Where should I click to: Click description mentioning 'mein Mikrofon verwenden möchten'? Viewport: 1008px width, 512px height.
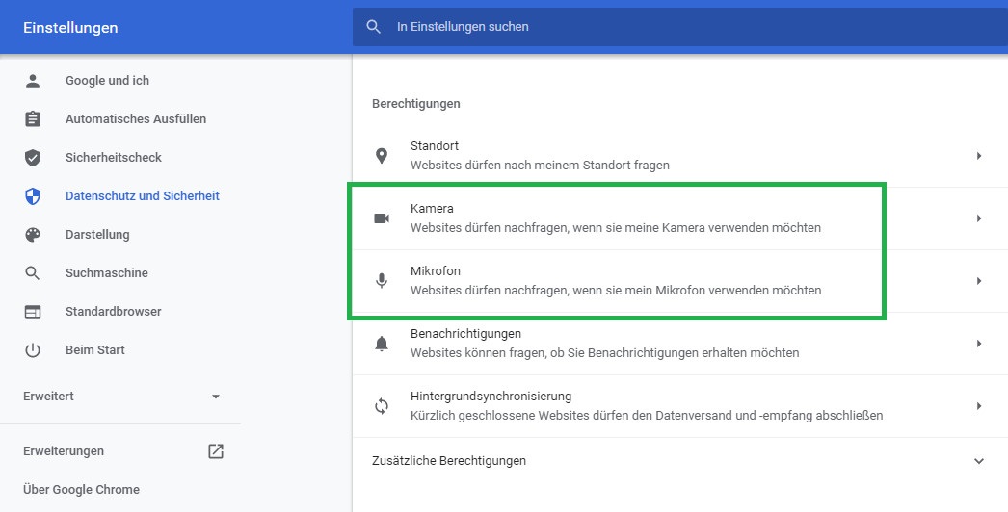(616, 291)
